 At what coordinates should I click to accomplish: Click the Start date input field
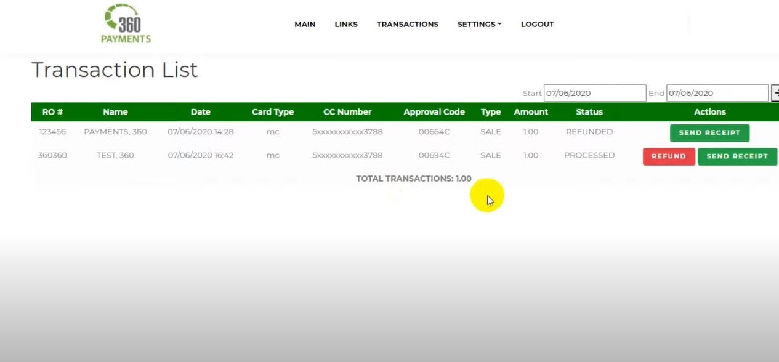[594, 92]
